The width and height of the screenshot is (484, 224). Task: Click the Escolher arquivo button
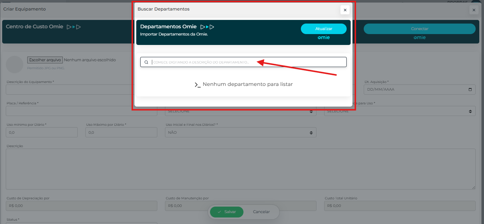[45, 60]
